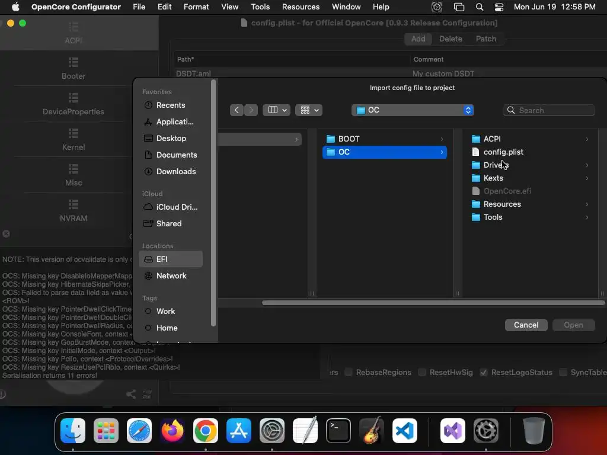Open the NVRAM section in sidebar

click(73, 211)
